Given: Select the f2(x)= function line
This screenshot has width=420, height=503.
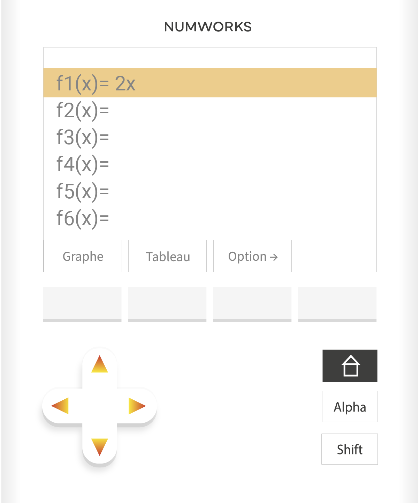Looking at the screenshot, I should [x=210, y=110].
